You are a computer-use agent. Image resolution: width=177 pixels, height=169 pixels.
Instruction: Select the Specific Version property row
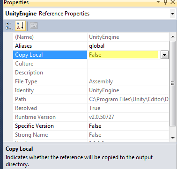[x=91, y=126]
